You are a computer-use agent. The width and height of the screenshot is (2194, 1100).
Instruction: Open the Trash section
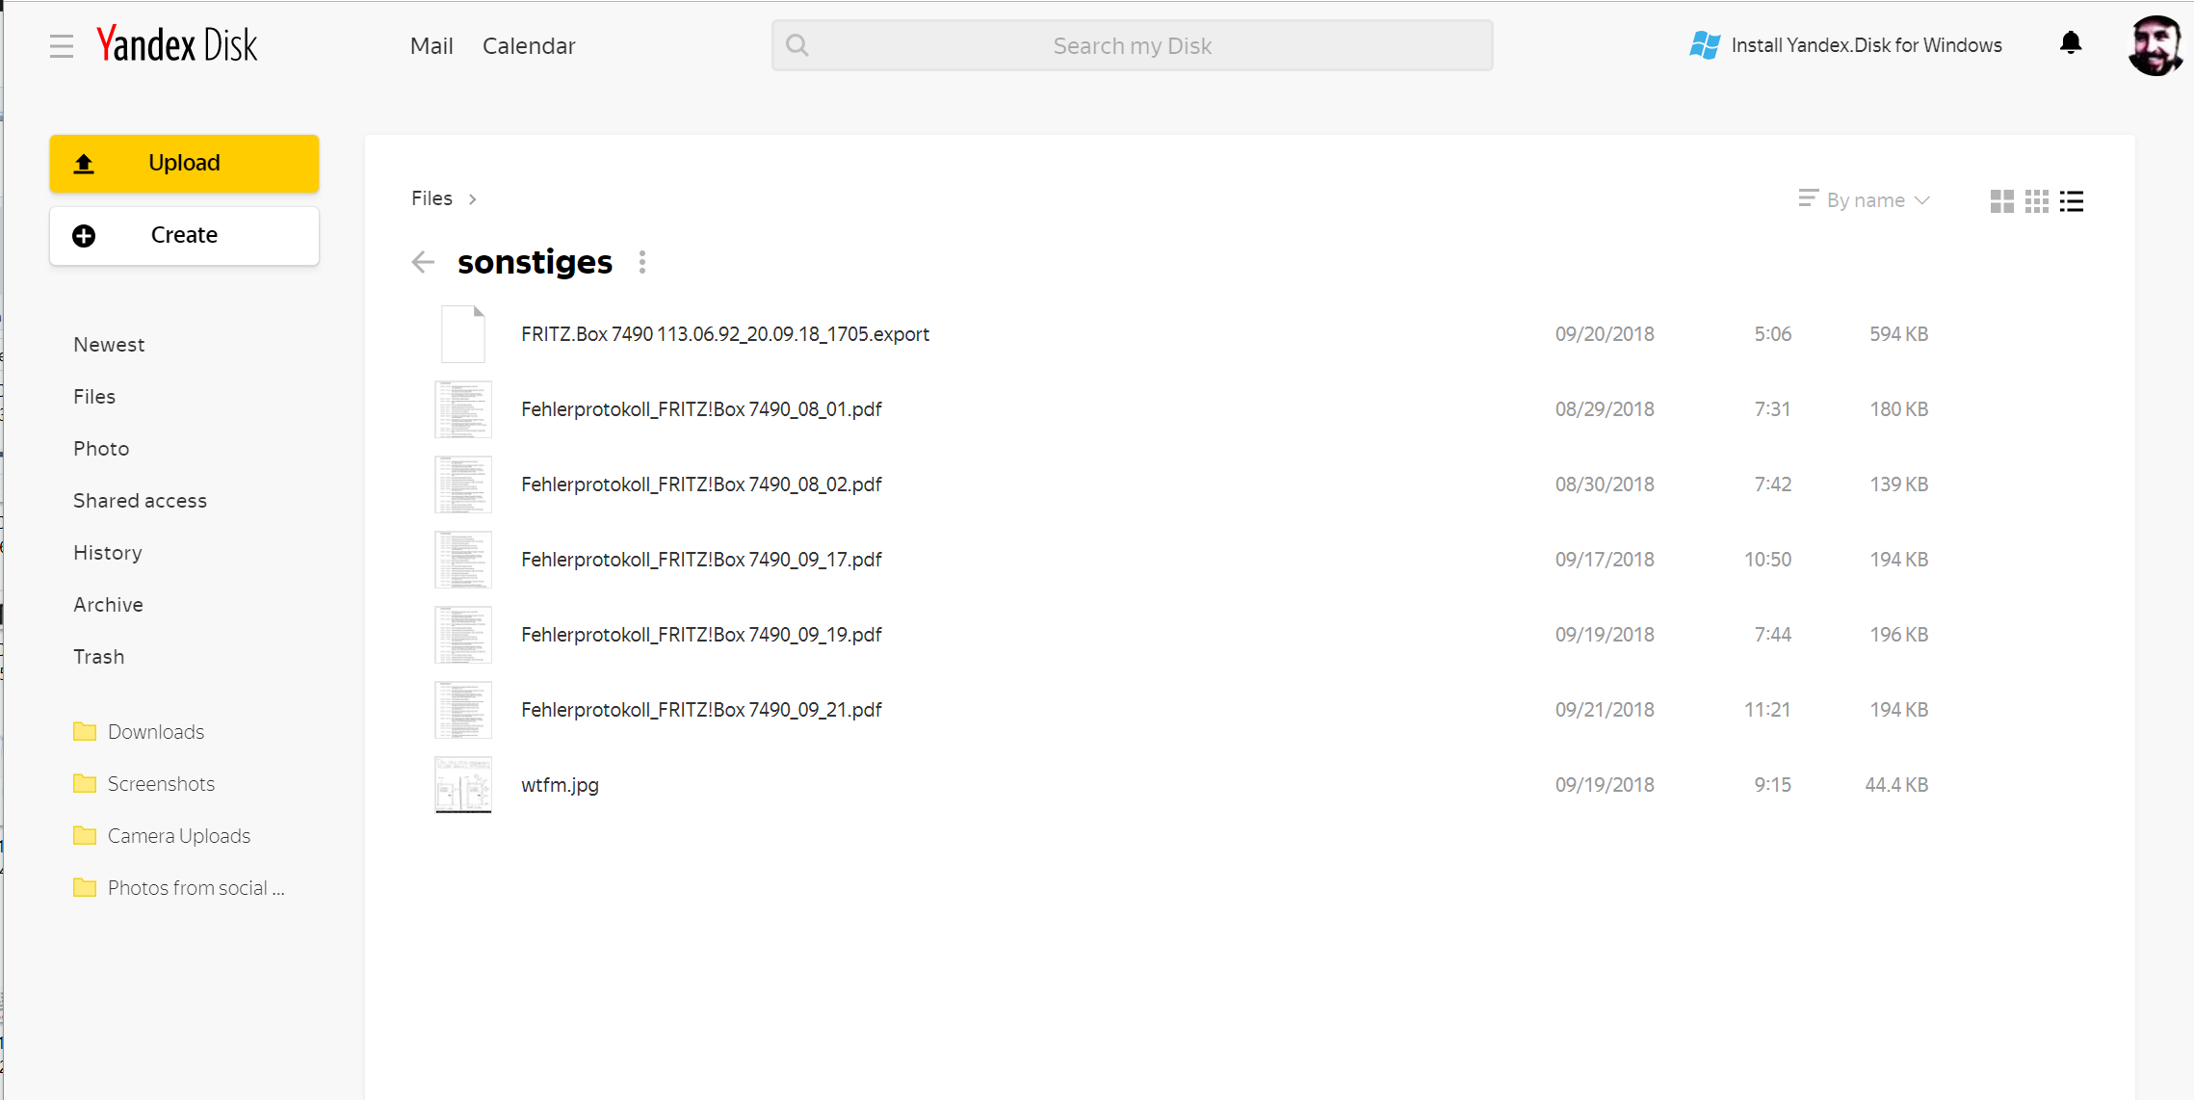pyautogui.click(x=99, y=657)
